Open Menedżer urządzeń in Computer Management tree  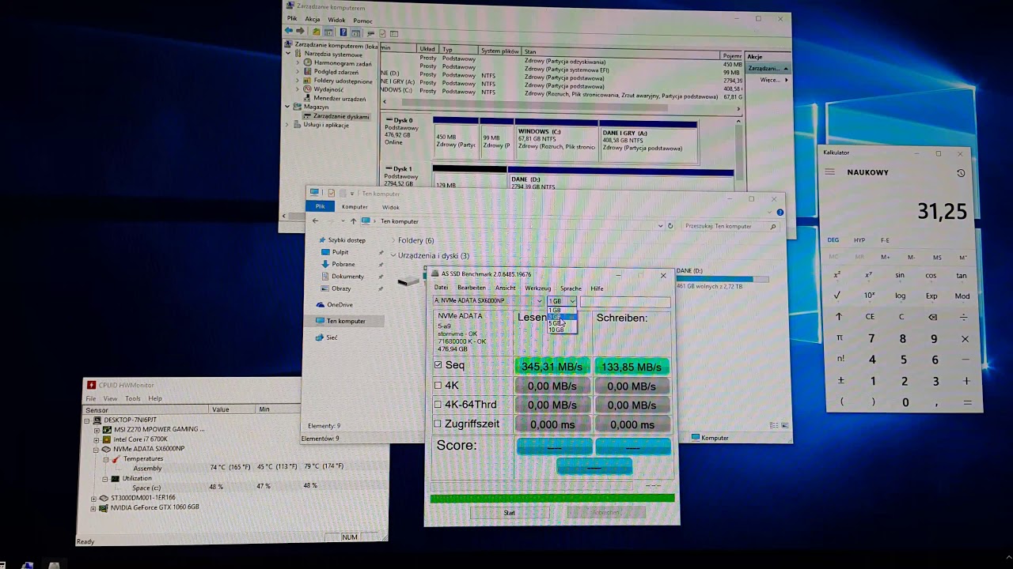coord(340,99)
